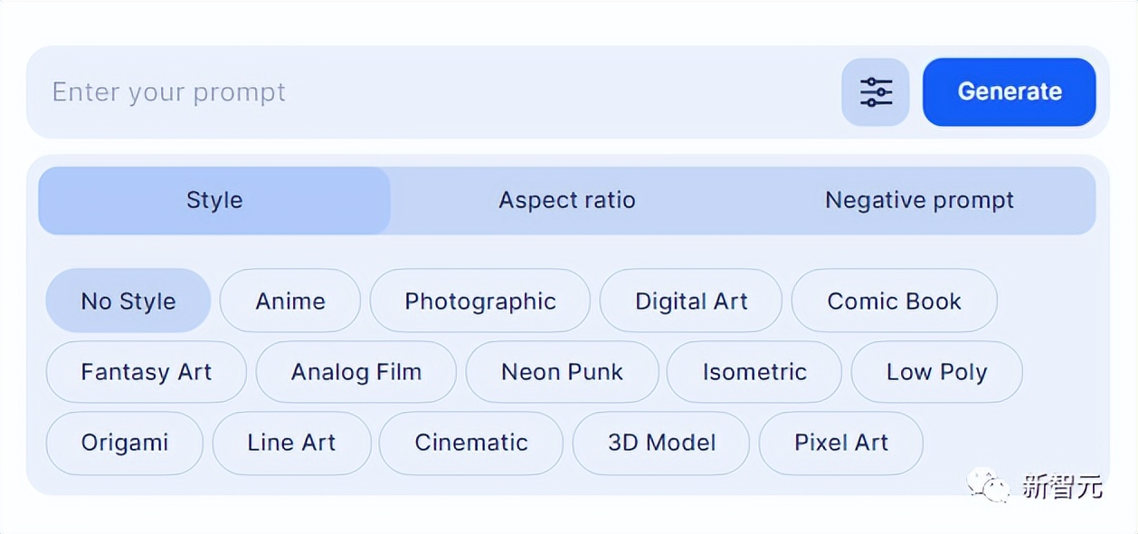
Task: Click the Generate button
Action: coord(1009,92)
